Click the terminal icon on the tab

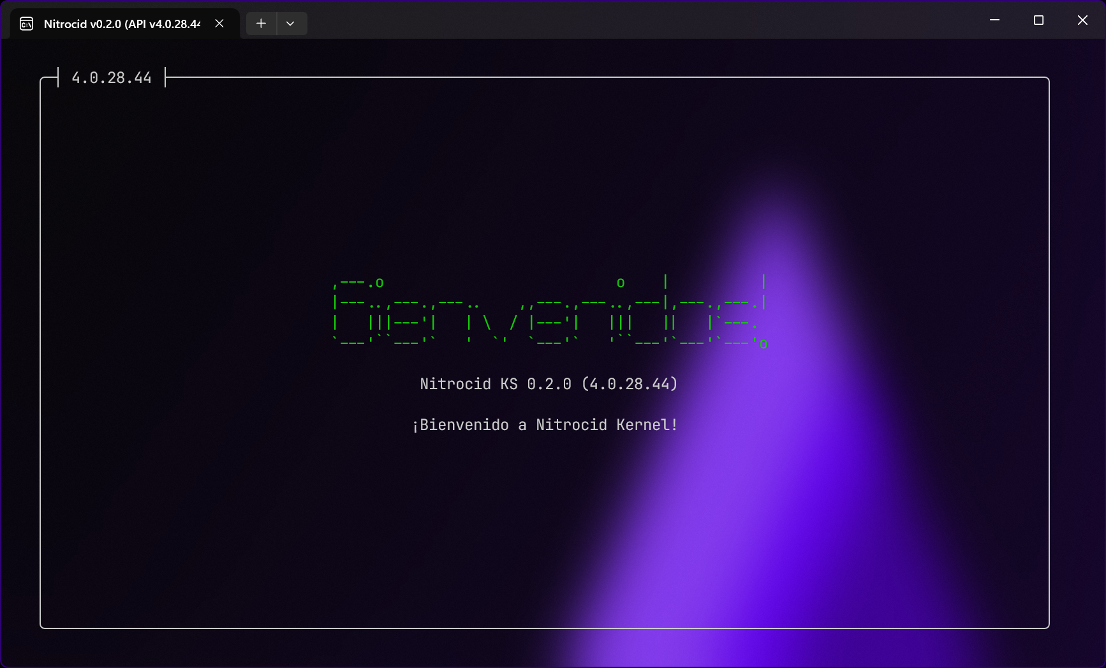click(x=27, y=24)
